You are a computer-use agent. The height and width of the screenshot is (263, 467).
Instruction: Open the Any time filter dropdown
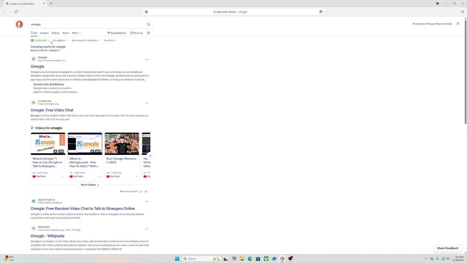(110, 41)
